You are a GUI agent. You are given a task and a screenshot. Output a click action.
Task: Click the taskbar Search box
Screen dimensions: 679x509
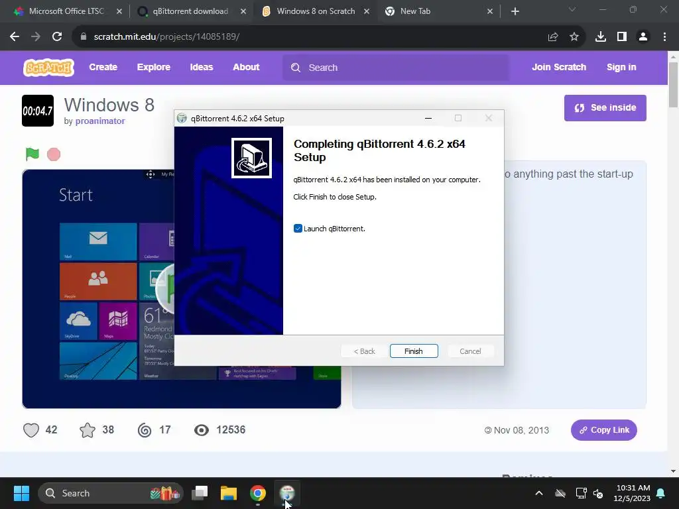111,493
